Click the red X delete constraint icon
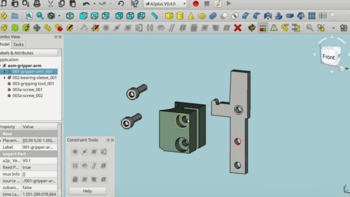Viewport: 350px width, 197px height. tap(238, 28)
